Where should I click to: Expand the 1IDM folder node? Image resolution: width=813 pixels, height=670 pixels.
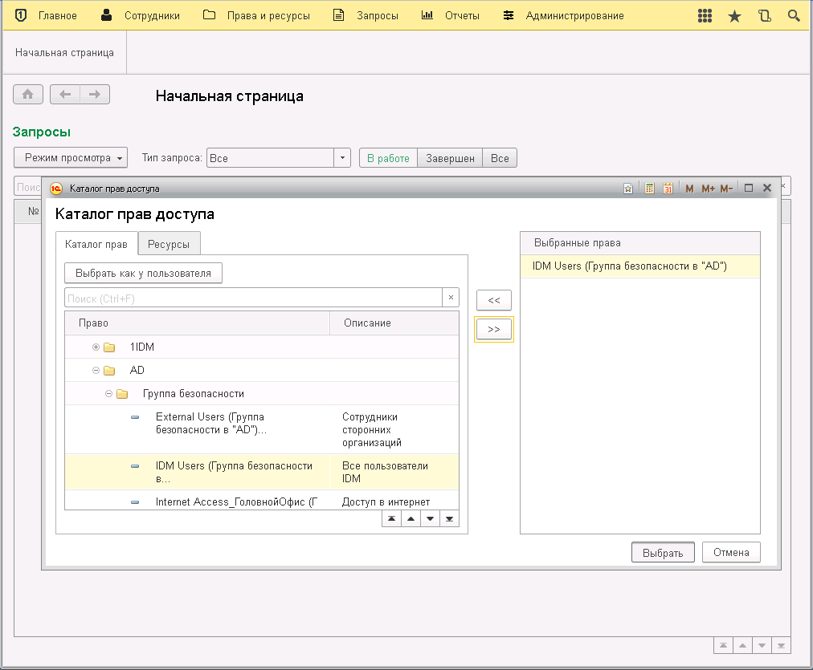pyautogui.click(x=96, y=347)
